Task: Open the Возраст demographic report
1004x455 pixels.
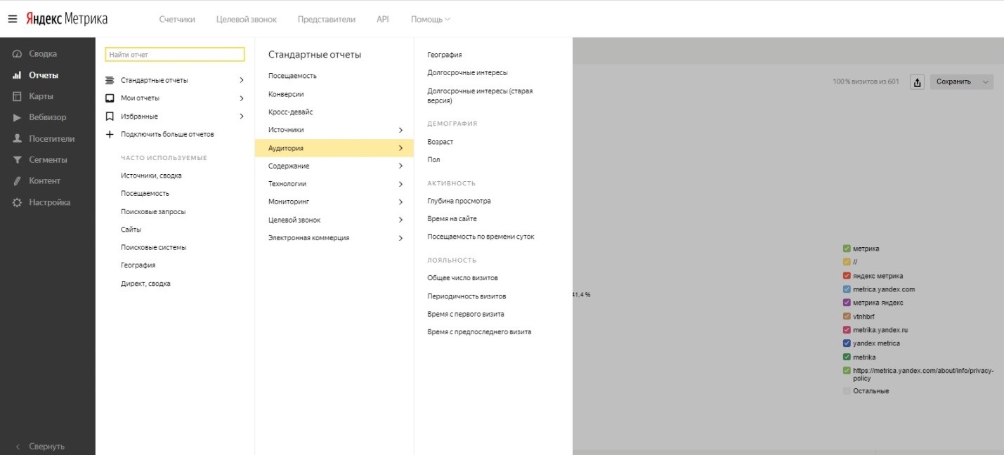Action: 441,142
